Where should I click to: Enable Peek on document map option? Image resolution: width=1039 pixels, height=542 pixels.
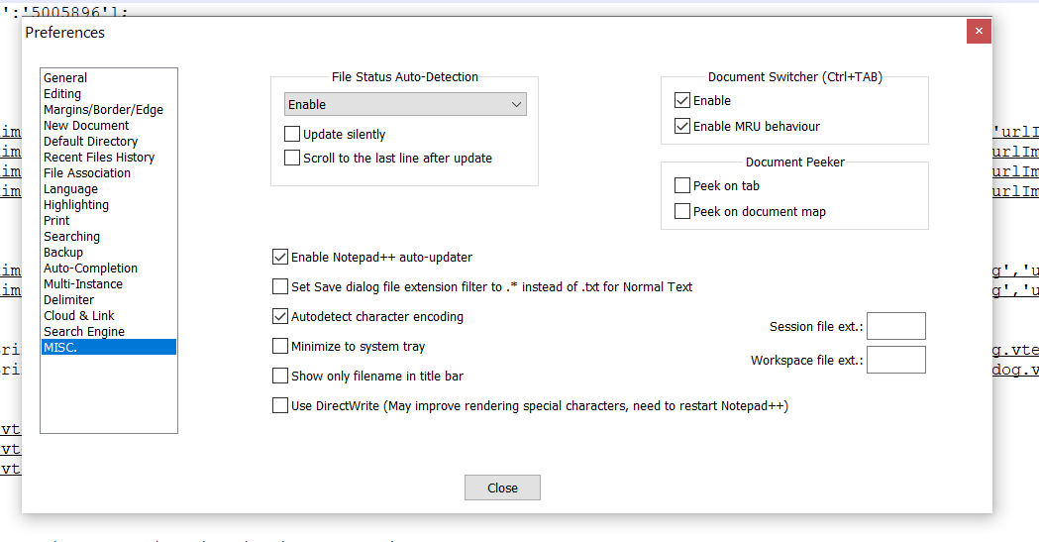click(681, 211)
